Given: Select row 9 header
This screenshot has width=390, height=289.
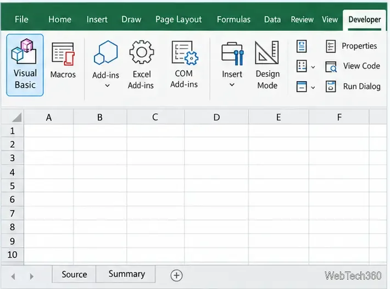Looking at the screenshot, I should [12, 241].
